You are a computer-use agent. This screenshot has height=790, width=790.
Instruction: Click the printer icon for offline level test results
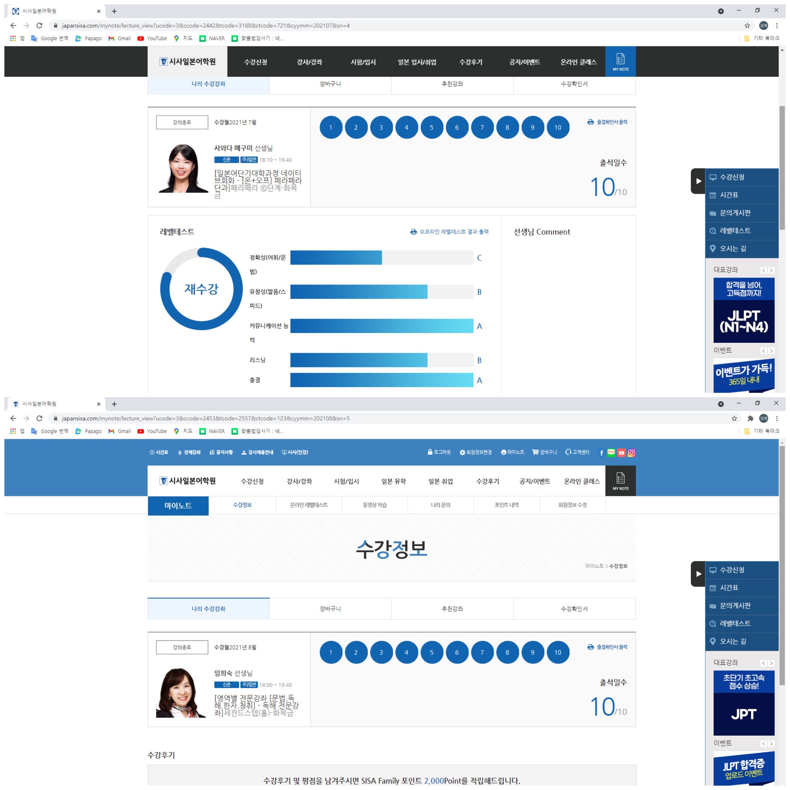413,232
